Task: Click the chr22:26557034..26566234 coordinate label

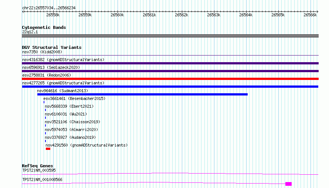Action: tap(49, 8)
